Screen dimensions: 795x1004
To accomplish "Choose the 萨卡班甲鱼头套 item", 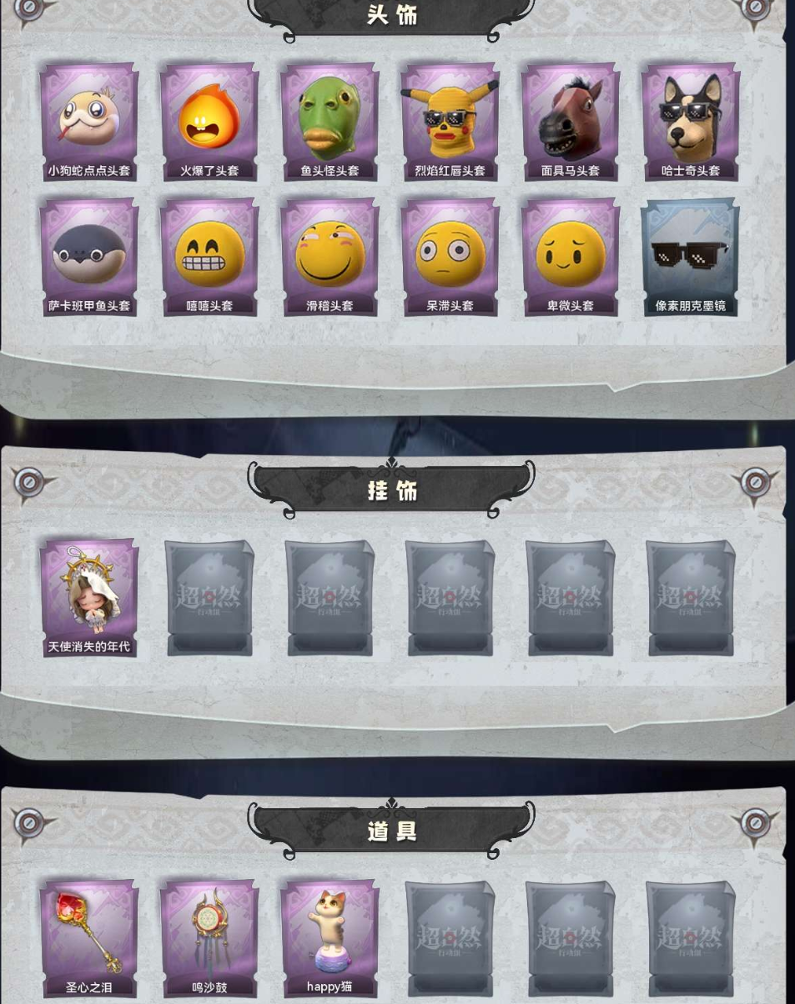I will 89,258.
